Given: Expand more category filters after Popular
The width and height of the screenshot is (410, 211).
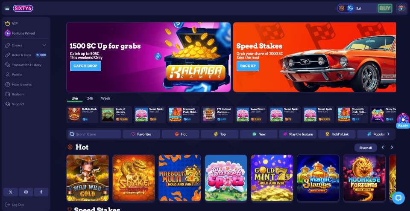Looking at the screenshot, I should coord(388,134).
